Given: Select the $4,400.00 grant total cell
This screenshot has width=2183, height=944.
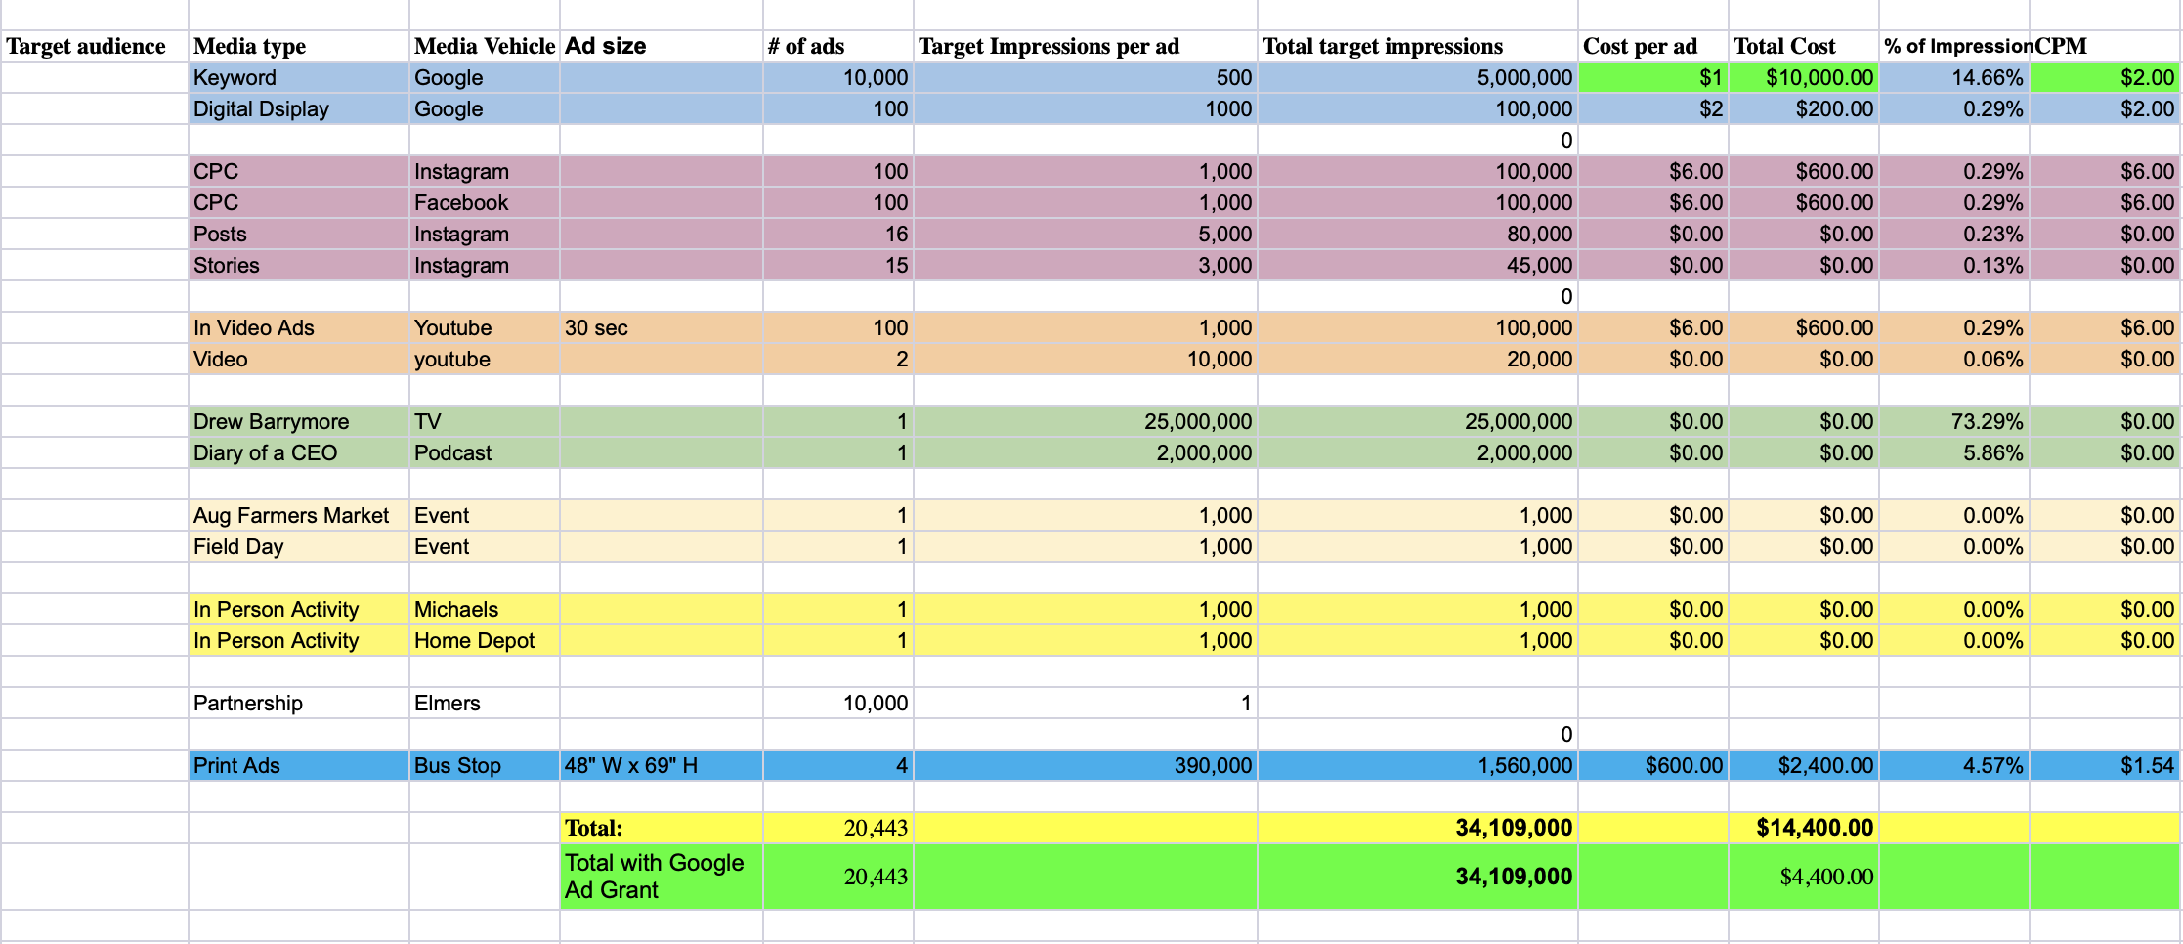Looking at the screenshot, I should (x=1804, y=877).
